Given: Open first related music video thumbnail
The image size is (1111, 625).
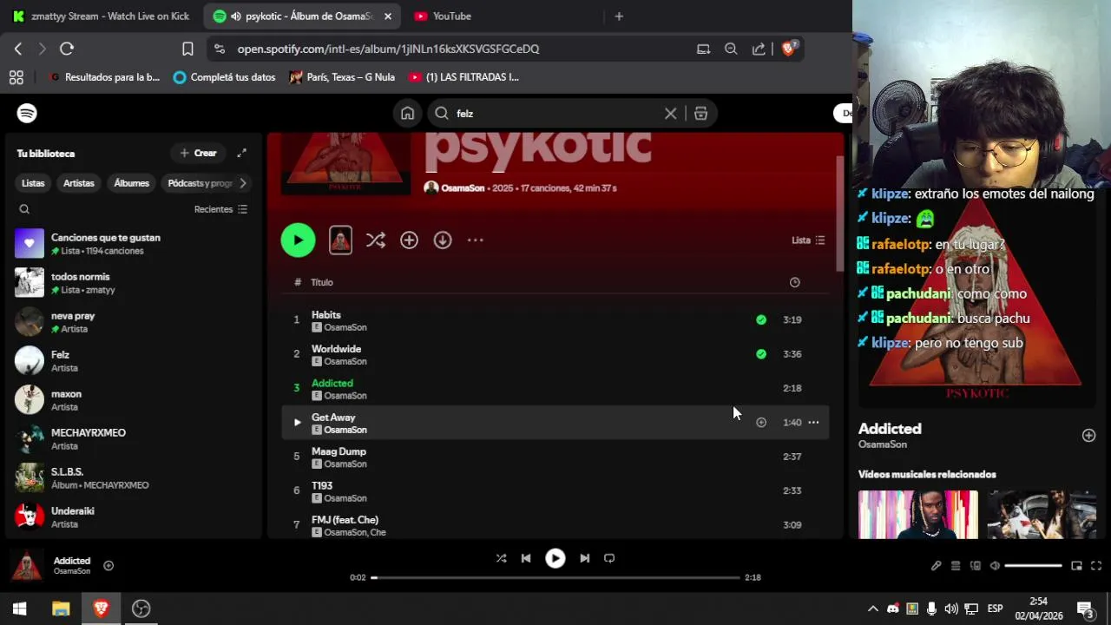Looking at the screenshot, I should [x=917, y=515].
